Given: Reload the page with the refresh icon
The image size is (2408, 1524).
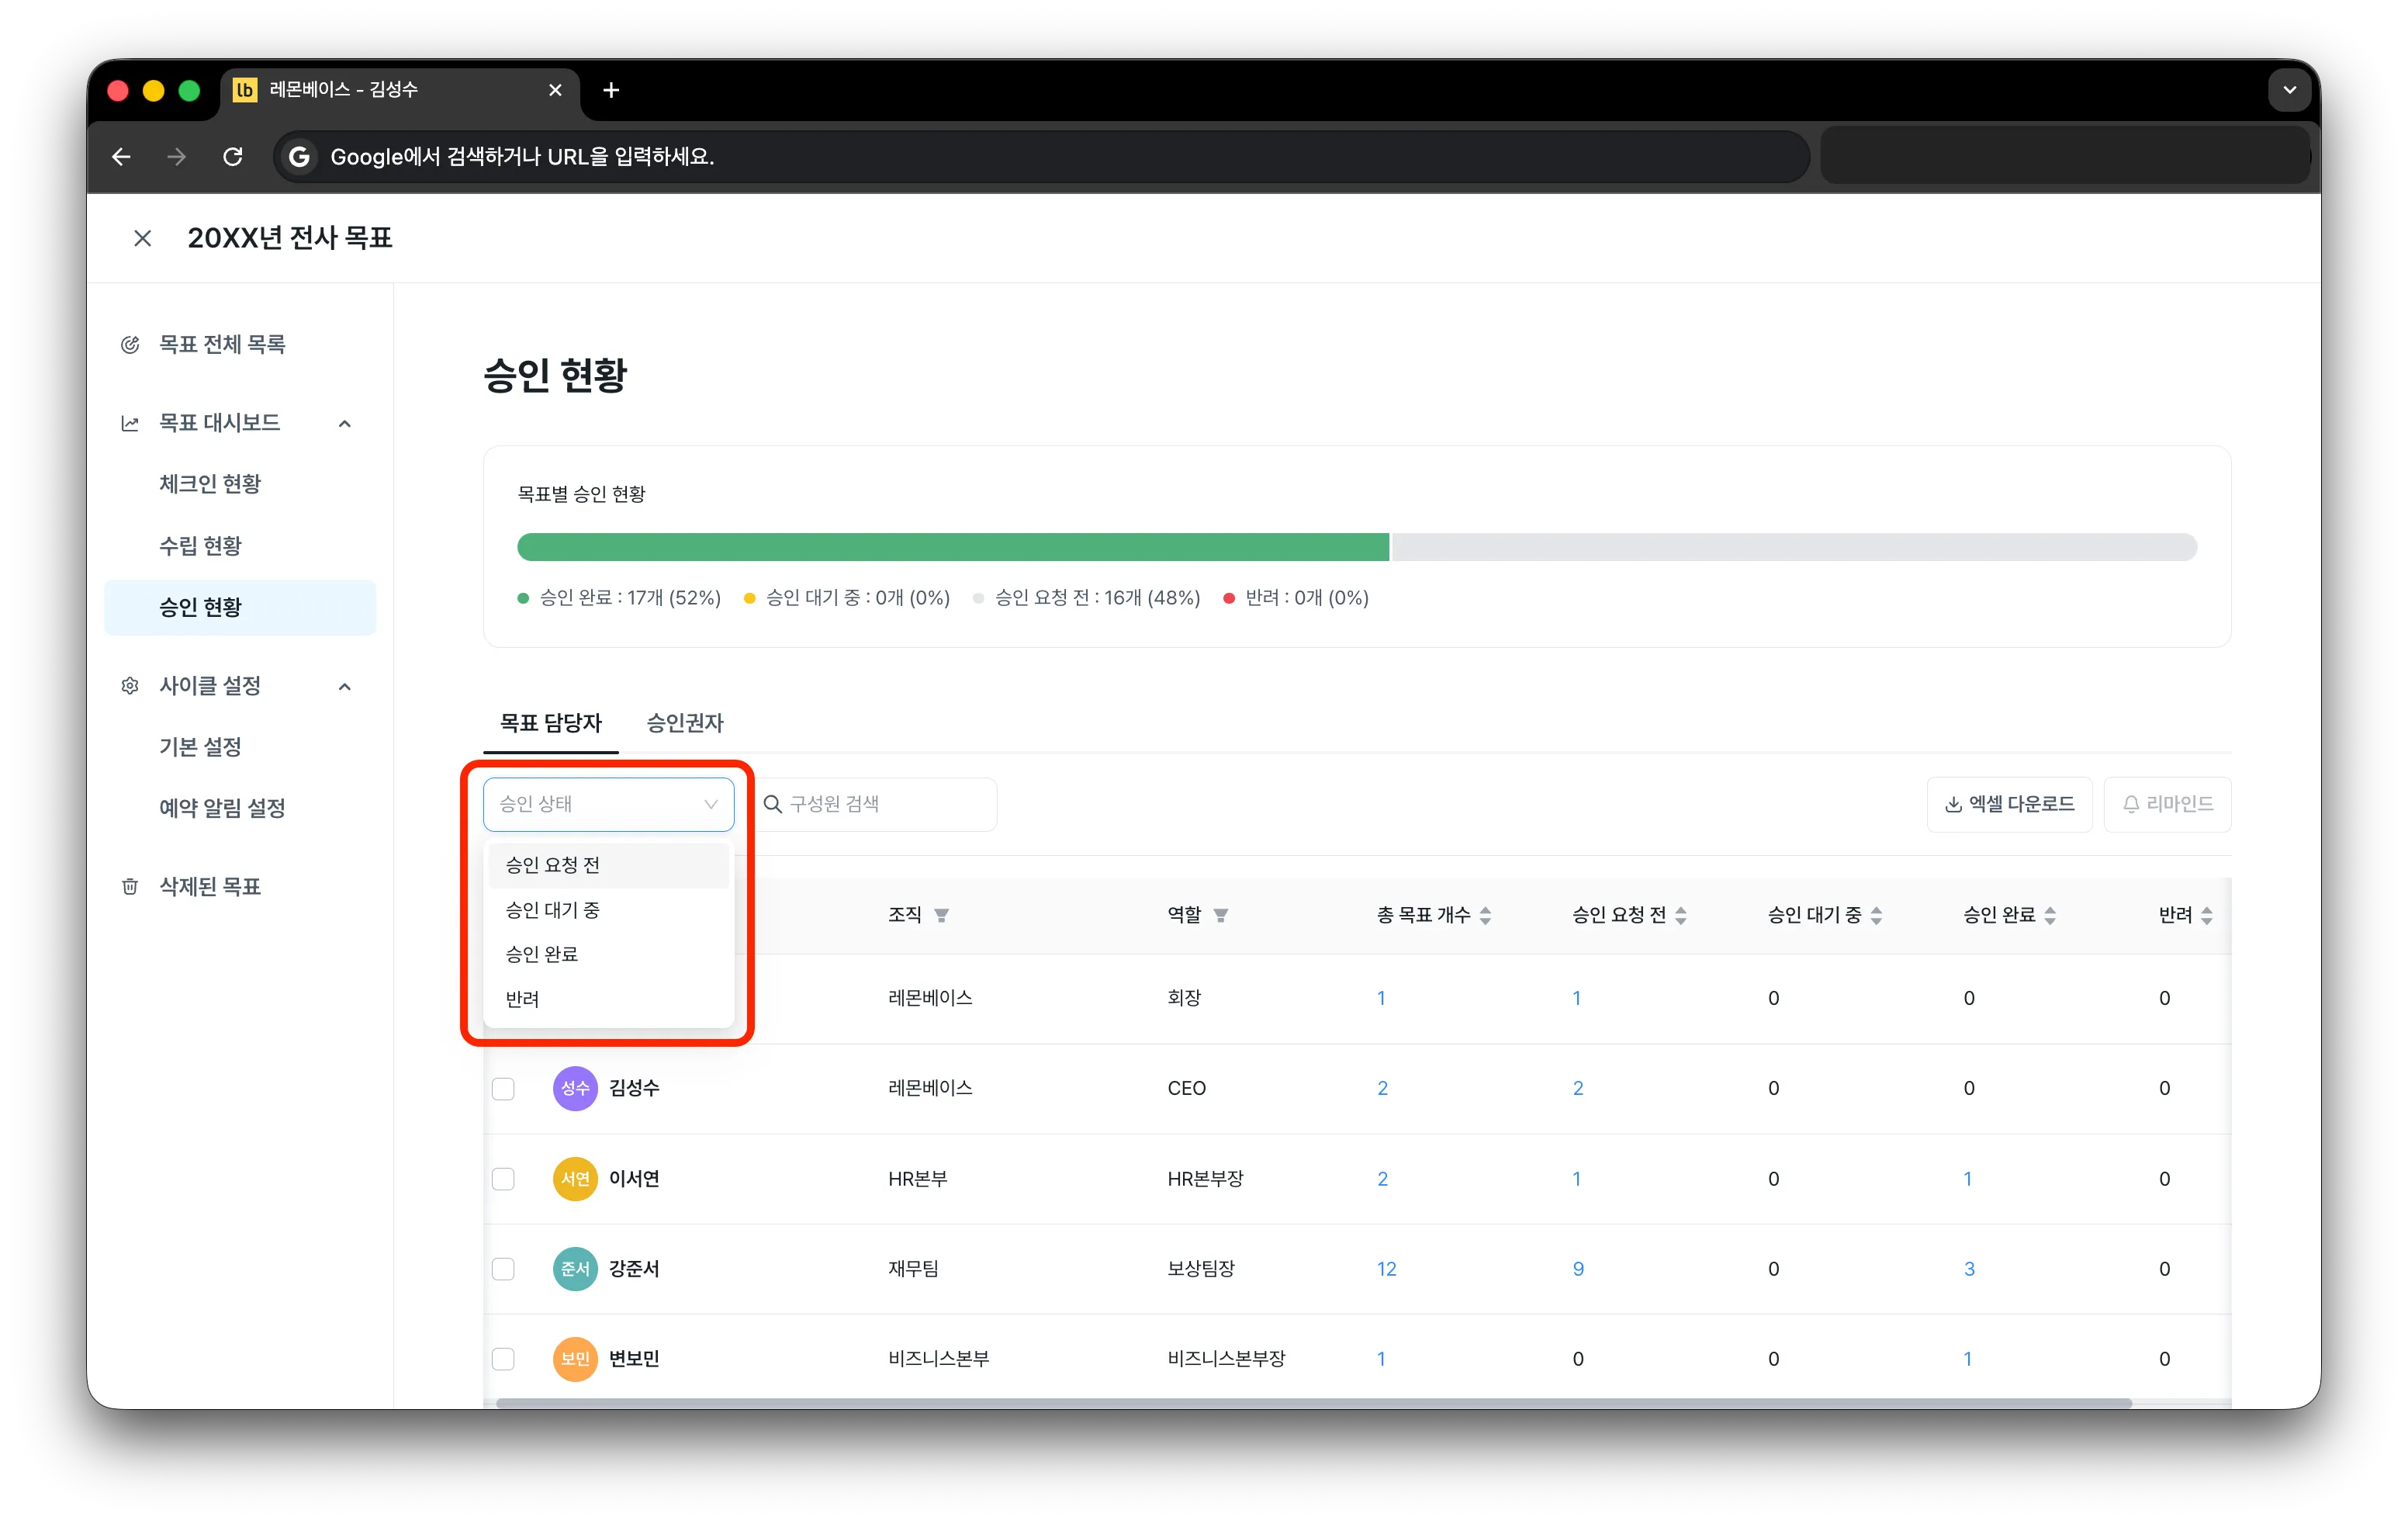Looking at the screenshot, I should (x=233, y=157).
